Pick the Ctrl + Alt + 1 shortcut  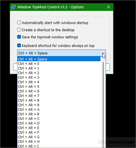pyautogui.click(x=59, y=68)
